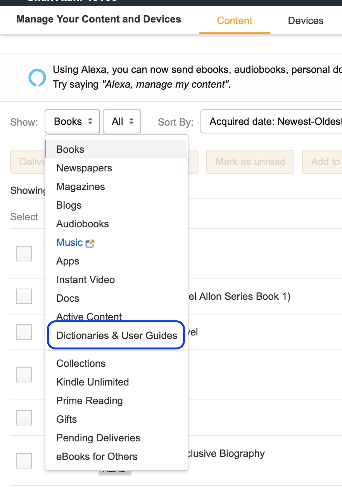Tick the checkbox for the Exclusive Biography row
342x491 pixels.
(x=24, y=460)
